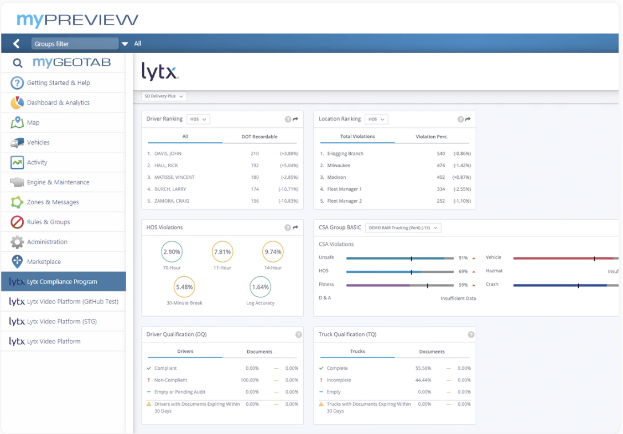This screenshot has height=434, width=623.
Task: Open the Groups filter dropdown
Action: [124, 44]
